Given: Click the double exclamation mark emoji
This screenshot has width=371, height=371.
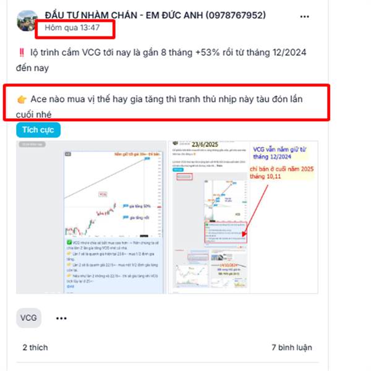Looking at the screenshot, I should tap(22, 53).
